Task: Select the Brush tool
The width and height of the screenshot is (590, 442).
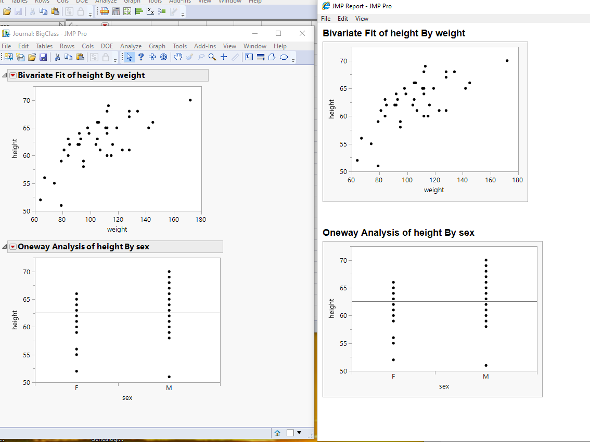Action: 189,57
